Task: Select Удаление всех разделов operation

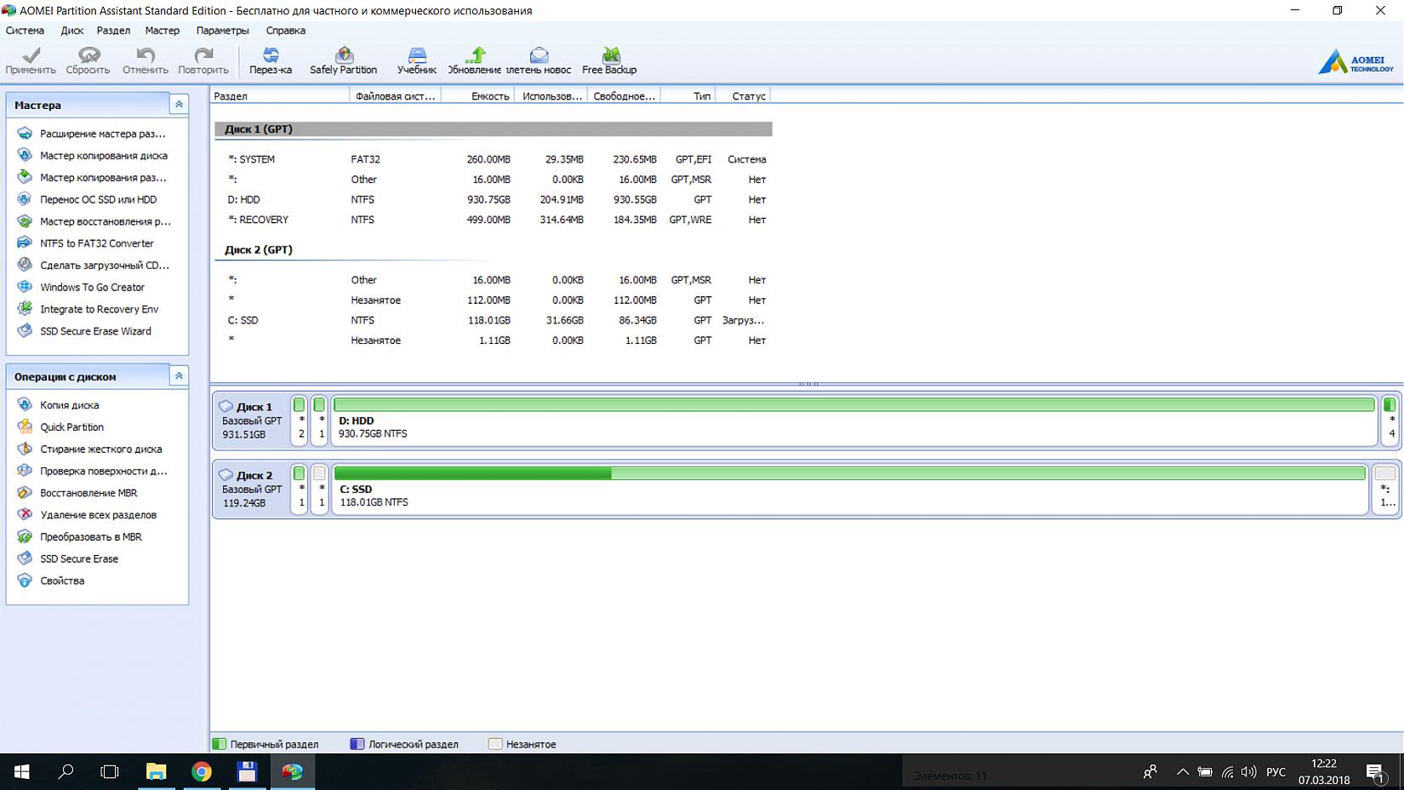Action: (98, 515)
